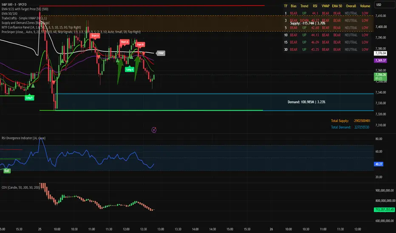Click the 43.35 RSI cell in row 30

click(x=315, y=50)
